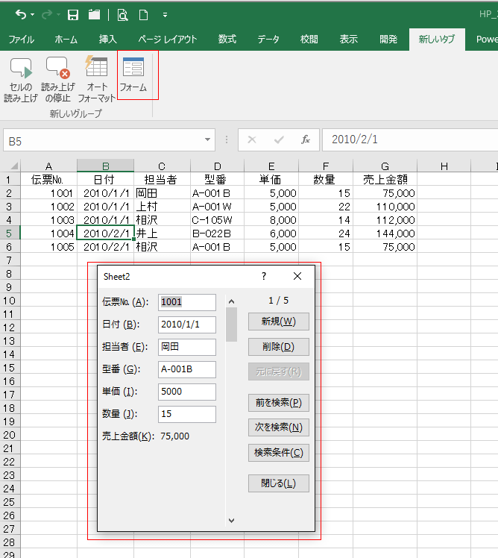Click the Insert Function fx icon
This screenshot has height=558, width=498.
tap(305, 139)
